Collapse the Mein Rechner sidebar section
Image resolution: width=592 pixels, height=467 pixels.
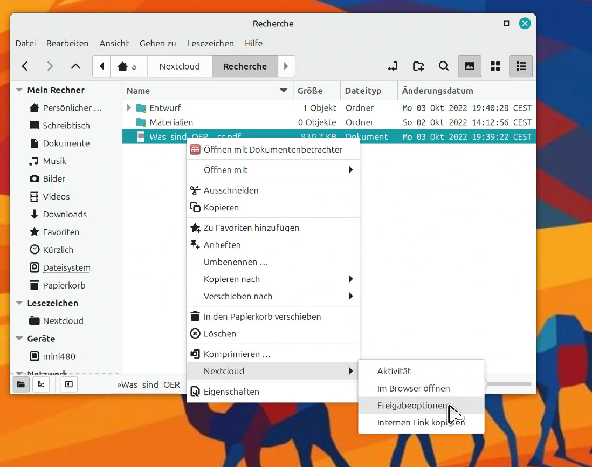point(19,90)
